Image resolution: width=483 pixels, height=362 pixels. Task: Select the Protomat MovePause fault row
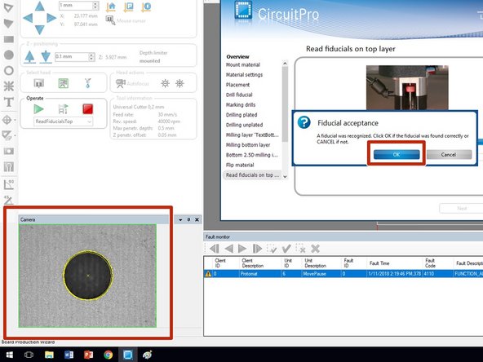(x=343, y=274)
